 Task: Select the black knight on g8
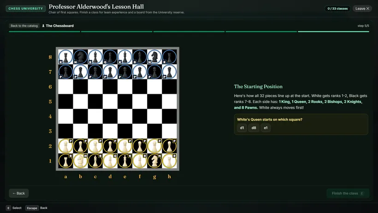[154, 57]
